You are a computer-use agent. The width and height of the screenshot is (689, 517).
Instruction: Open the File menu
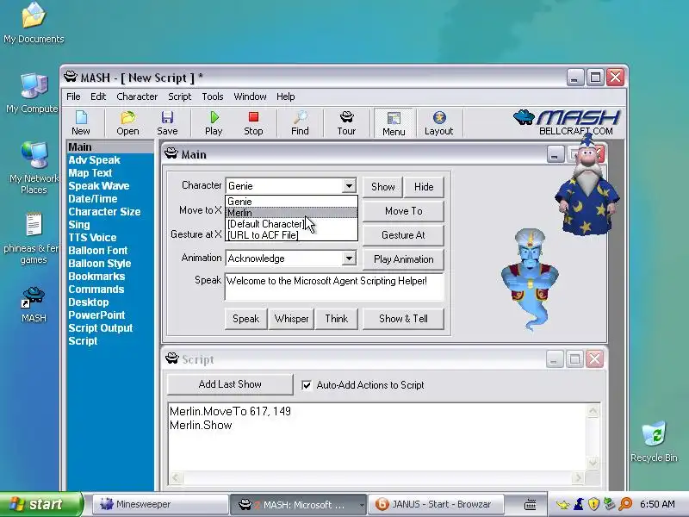(73, 97)
